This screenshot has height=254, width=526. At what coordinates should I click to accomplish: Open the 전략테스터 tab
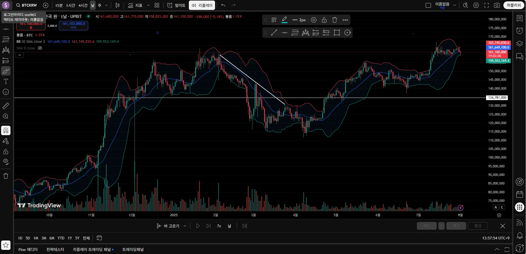click(55, 249)
